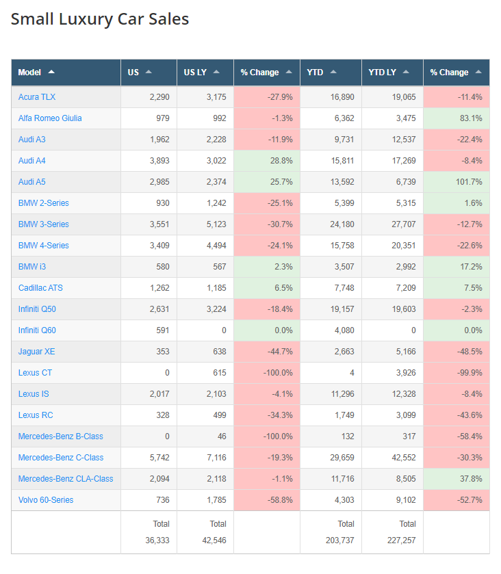Viewport: 501px width, 574px height.
Task: Select Mercedes-Benz C-Class YTD value 29,659
Action: point(342,458)
